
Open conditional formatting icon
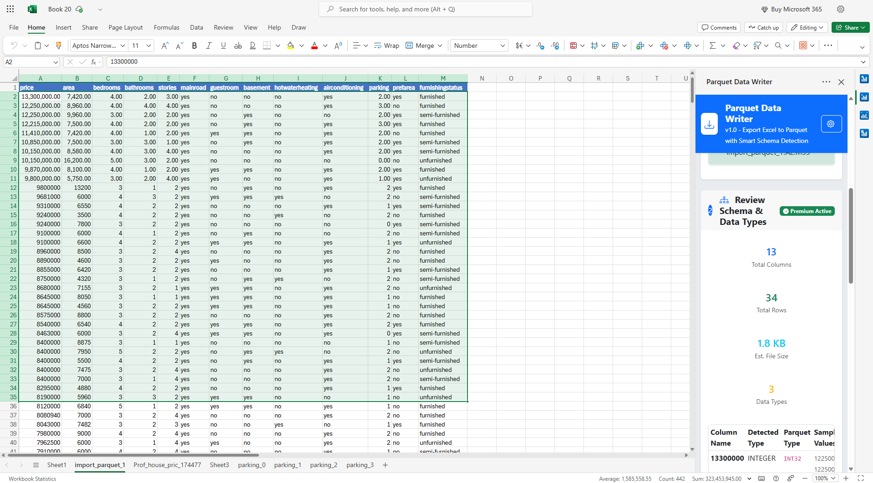point(574,46)
